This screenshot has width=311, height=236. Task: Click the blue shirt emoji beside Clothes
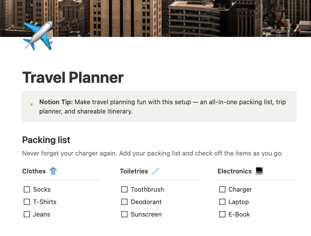[53, 171]
